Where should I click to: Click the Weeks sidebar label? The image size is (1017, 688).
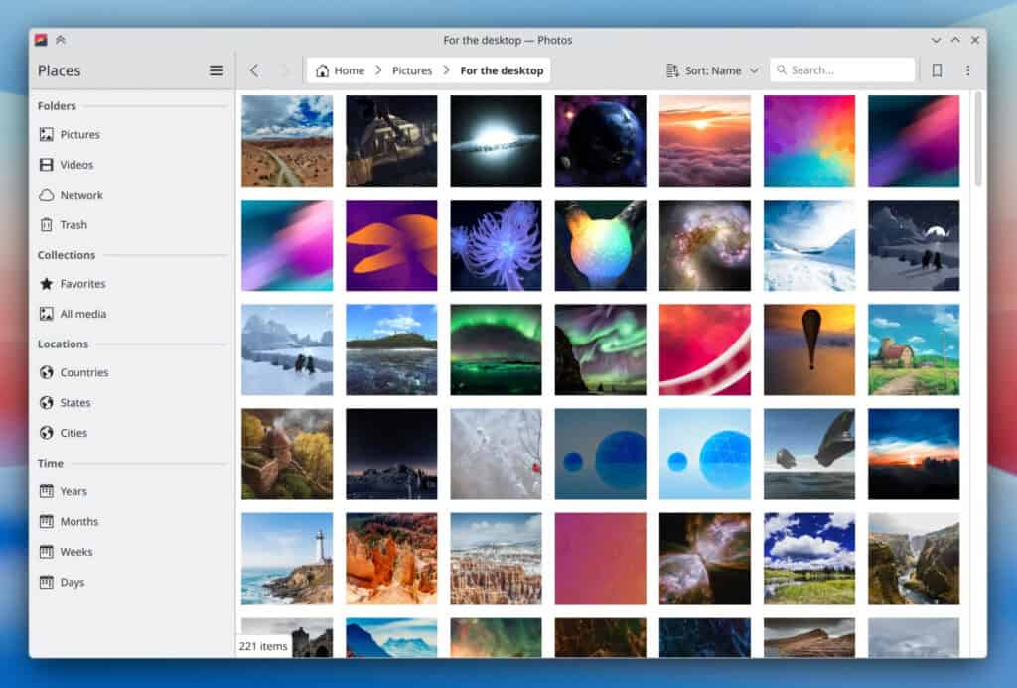(75, 552)
